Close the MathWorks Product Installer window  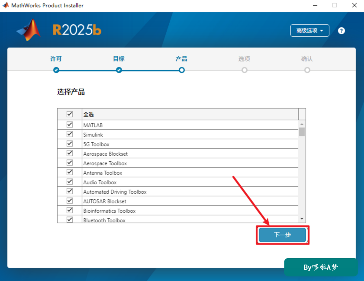pyautogui.click(x=354, y=5)
